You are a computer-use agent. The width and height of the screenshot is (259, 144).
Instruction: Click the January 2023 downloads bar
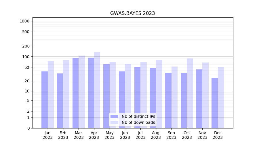[51, 94]
